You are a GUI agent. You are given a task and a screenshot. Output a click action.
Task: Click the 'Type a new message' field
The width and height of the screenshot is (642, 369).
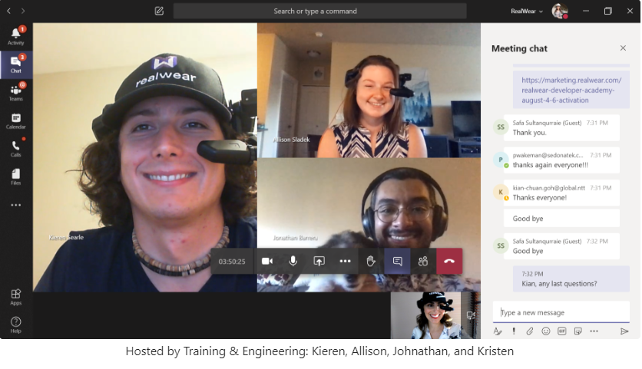561,312
